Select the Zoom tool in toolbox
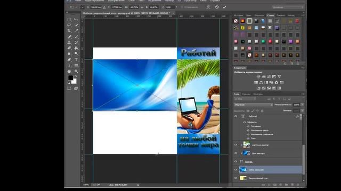The width and height of the screenshot is (341, 191). tap(76, 71)
